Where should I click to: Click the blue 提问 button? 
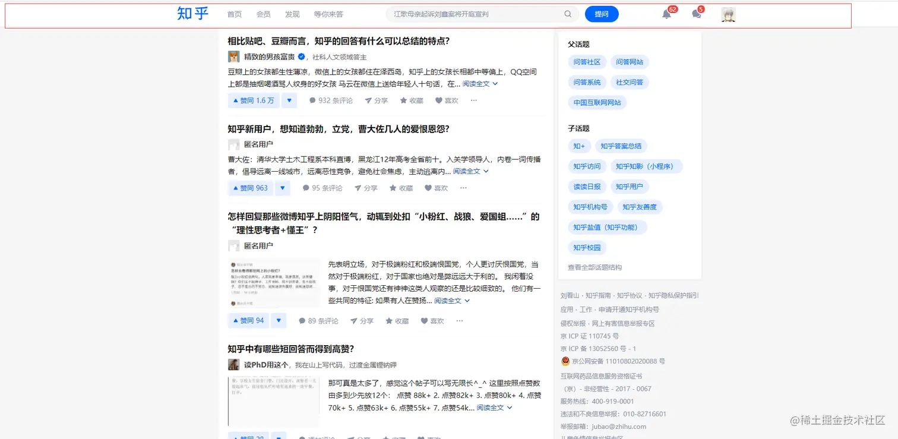[x=602, y=14]
